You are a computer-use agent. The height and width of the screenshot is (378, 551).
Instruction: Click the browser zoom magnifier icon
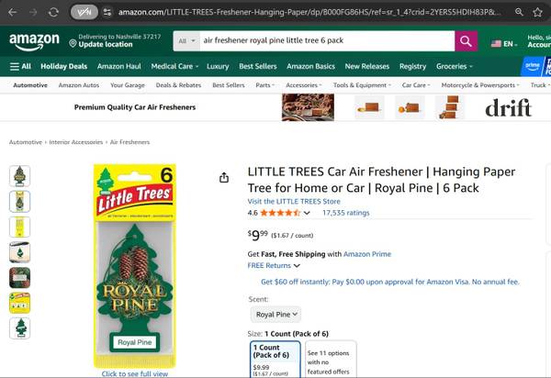(519, 12)
